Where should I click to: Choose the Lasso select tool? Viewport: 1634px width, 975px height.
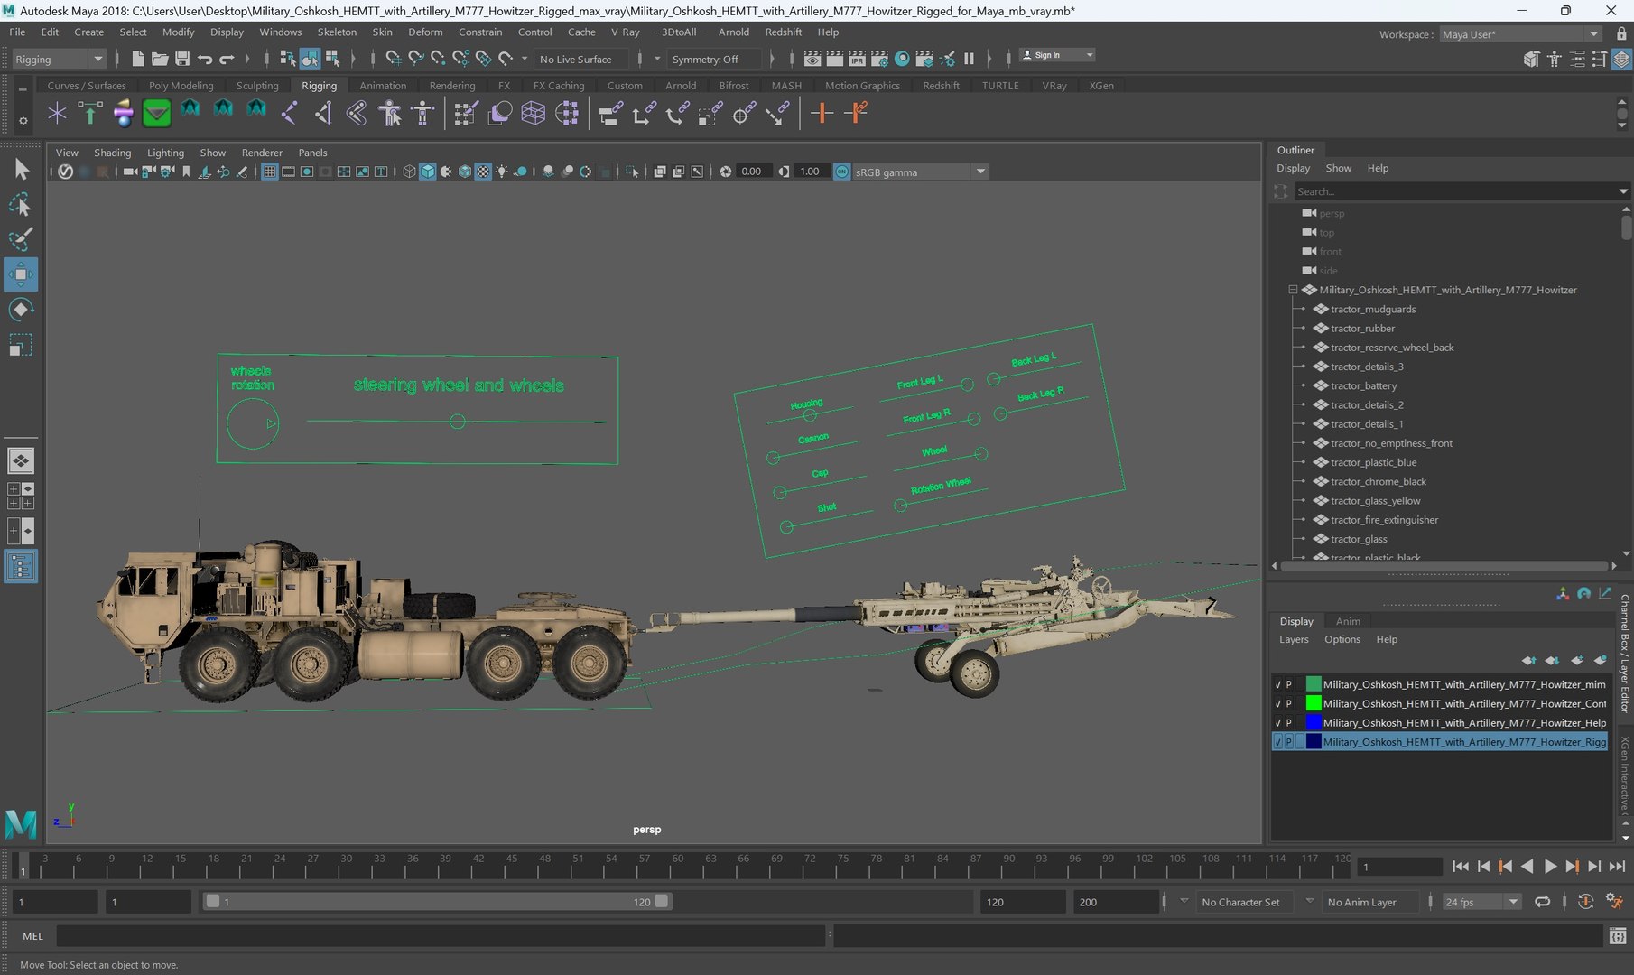tap(20, 205)
